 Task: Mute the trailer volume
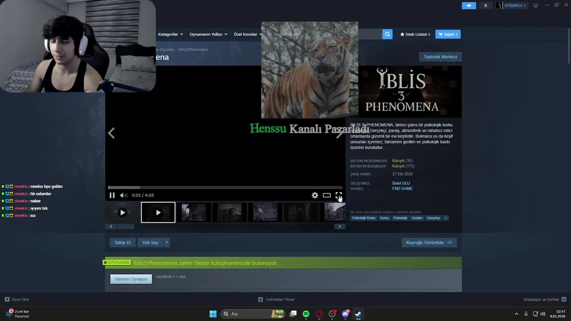tap(124, 195)
